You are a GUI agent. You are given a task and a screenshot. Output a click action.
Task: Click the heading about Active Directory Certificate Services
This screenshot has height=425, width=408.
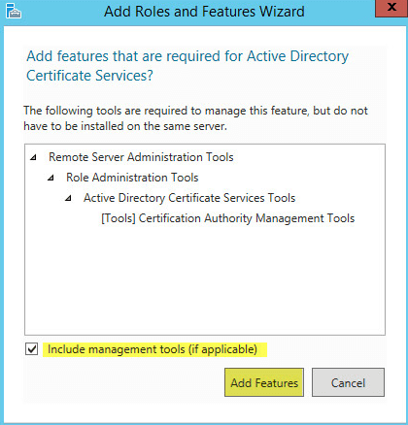click(187, 66)
